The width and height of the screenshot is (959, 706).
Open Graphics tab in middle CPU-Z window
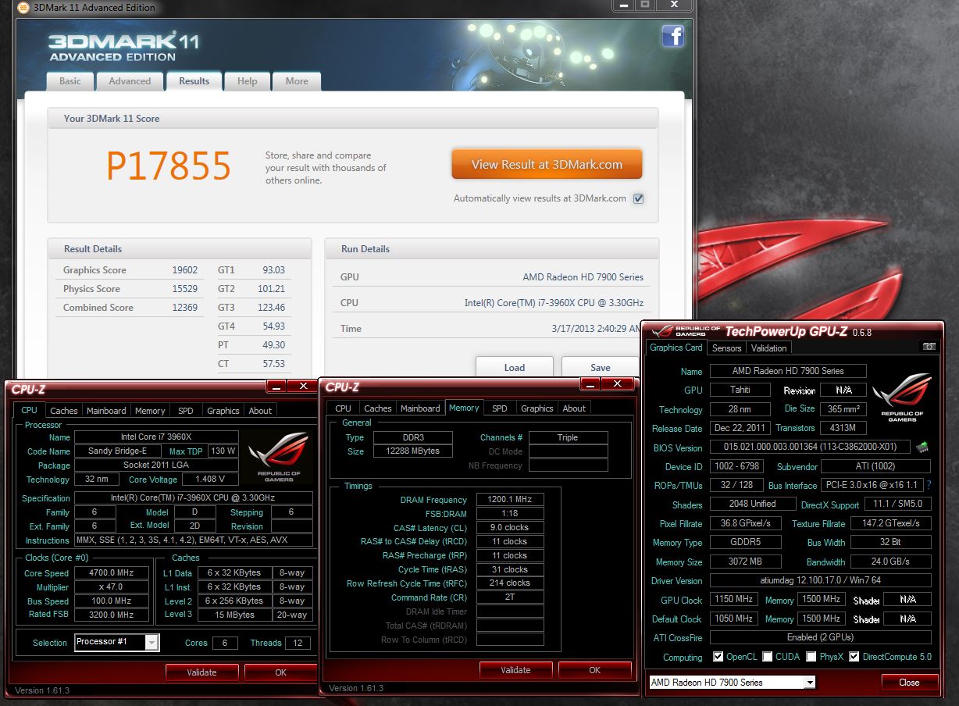[537, 408]
